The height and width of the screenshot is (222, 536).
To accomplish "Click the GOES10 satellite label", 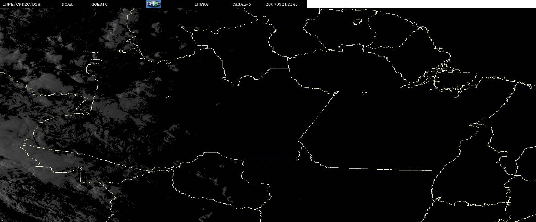I will (x=99, y=4).
